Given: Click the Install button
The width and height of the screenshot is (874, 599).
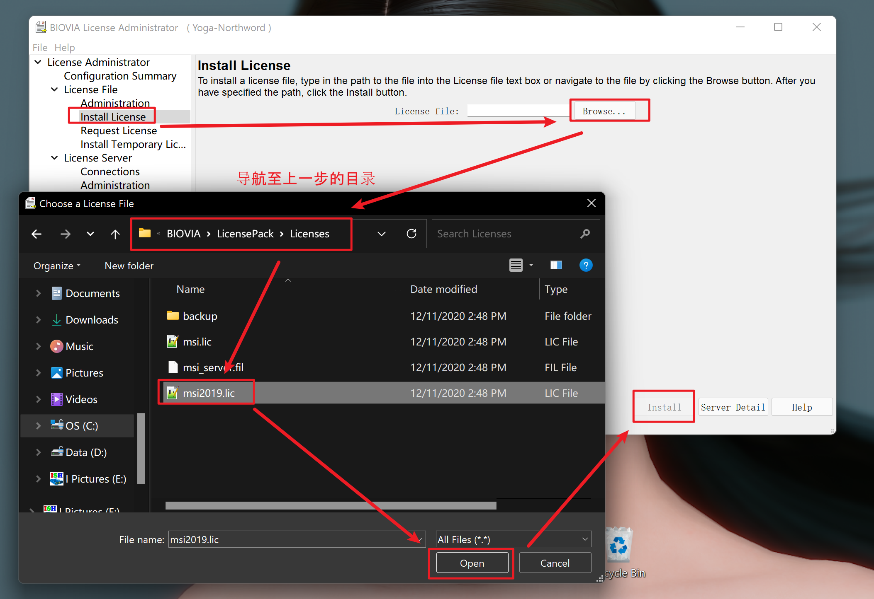Looking at the screenshot, I should coord(664,407).
